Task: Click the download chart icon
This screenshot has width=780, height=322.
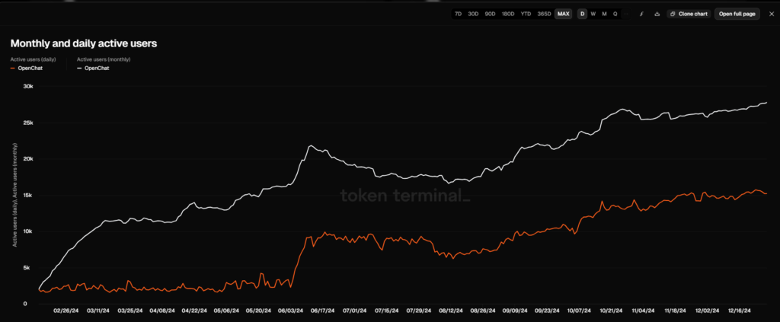Action: (x=657, y=14)
